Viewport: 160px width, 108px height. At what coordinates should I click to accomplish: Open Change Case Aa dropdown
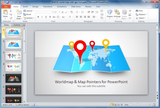64,17
